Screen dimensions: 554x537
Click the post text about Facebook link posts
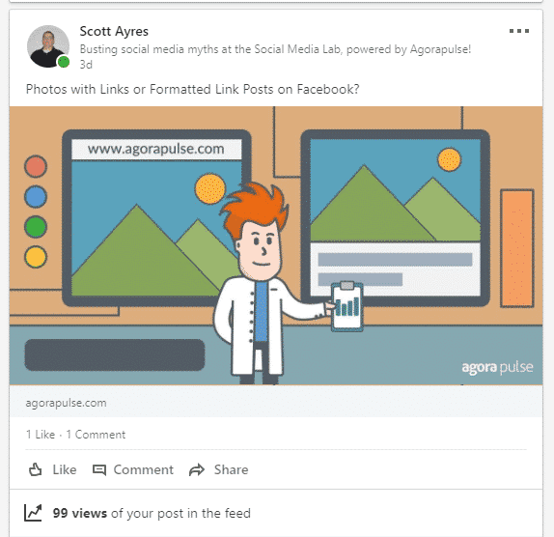coord(193,89)
